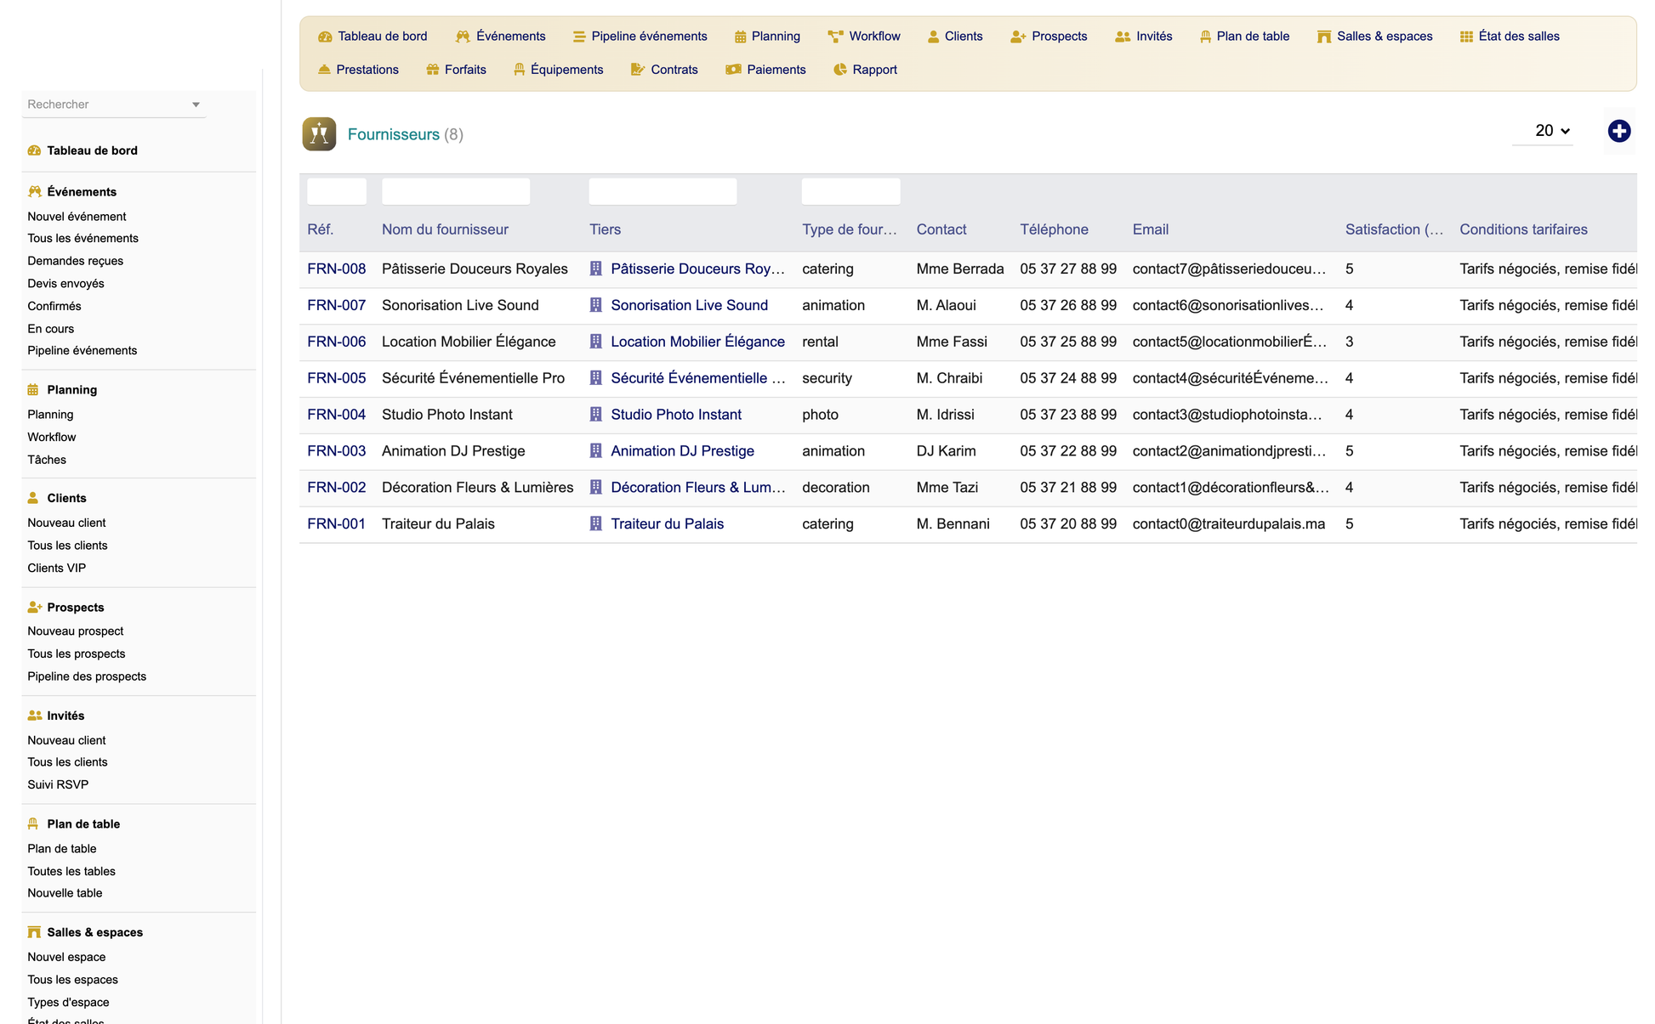Click the Type de fournisseur filter field
Screen dimensions: 1655x1024
click(850, 191)
